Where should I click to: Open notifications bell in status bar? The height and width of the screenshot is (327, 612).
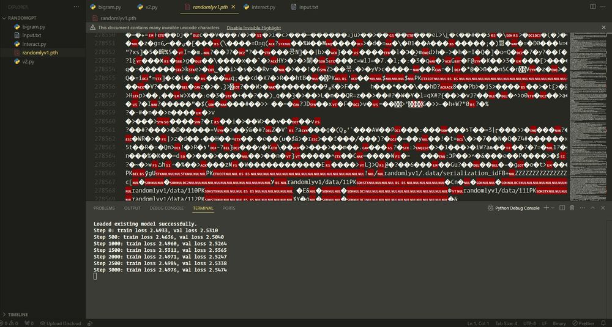coord(604,323)
